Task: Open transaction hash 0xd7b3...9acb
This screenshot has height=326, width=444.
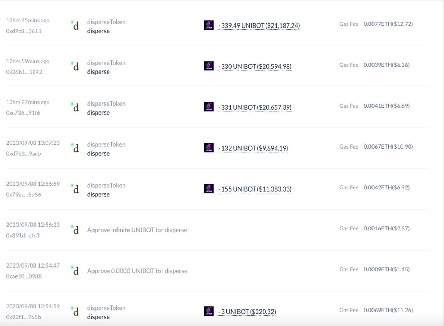Action: point(23,154)
